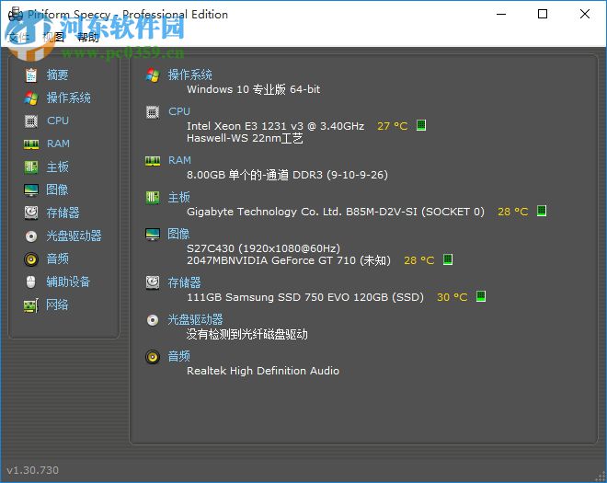Click GeForce GT 710 temperature 28 °C value
This screenshot has width=607, height=483.
click(x=419, y=260)
